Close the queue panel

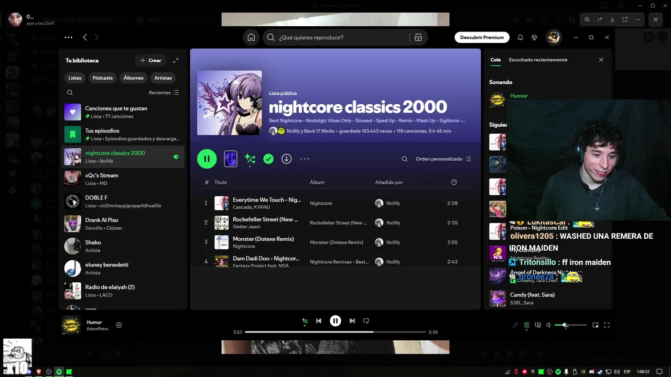pos(601,60)
